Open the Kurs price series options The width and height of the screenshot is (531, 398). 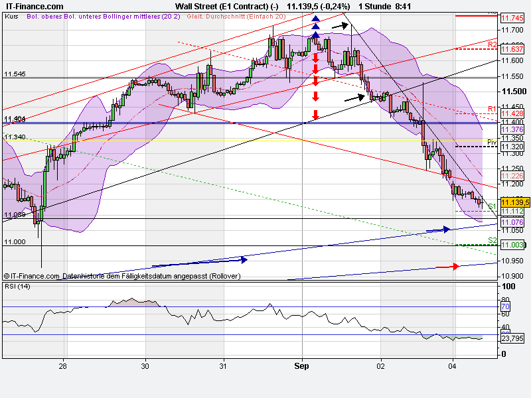click(x=12, y=19)
